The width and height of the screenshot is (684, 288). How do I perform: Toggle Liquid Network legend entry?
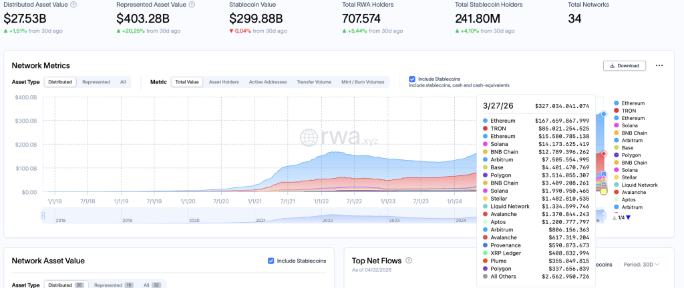point(636,185)
